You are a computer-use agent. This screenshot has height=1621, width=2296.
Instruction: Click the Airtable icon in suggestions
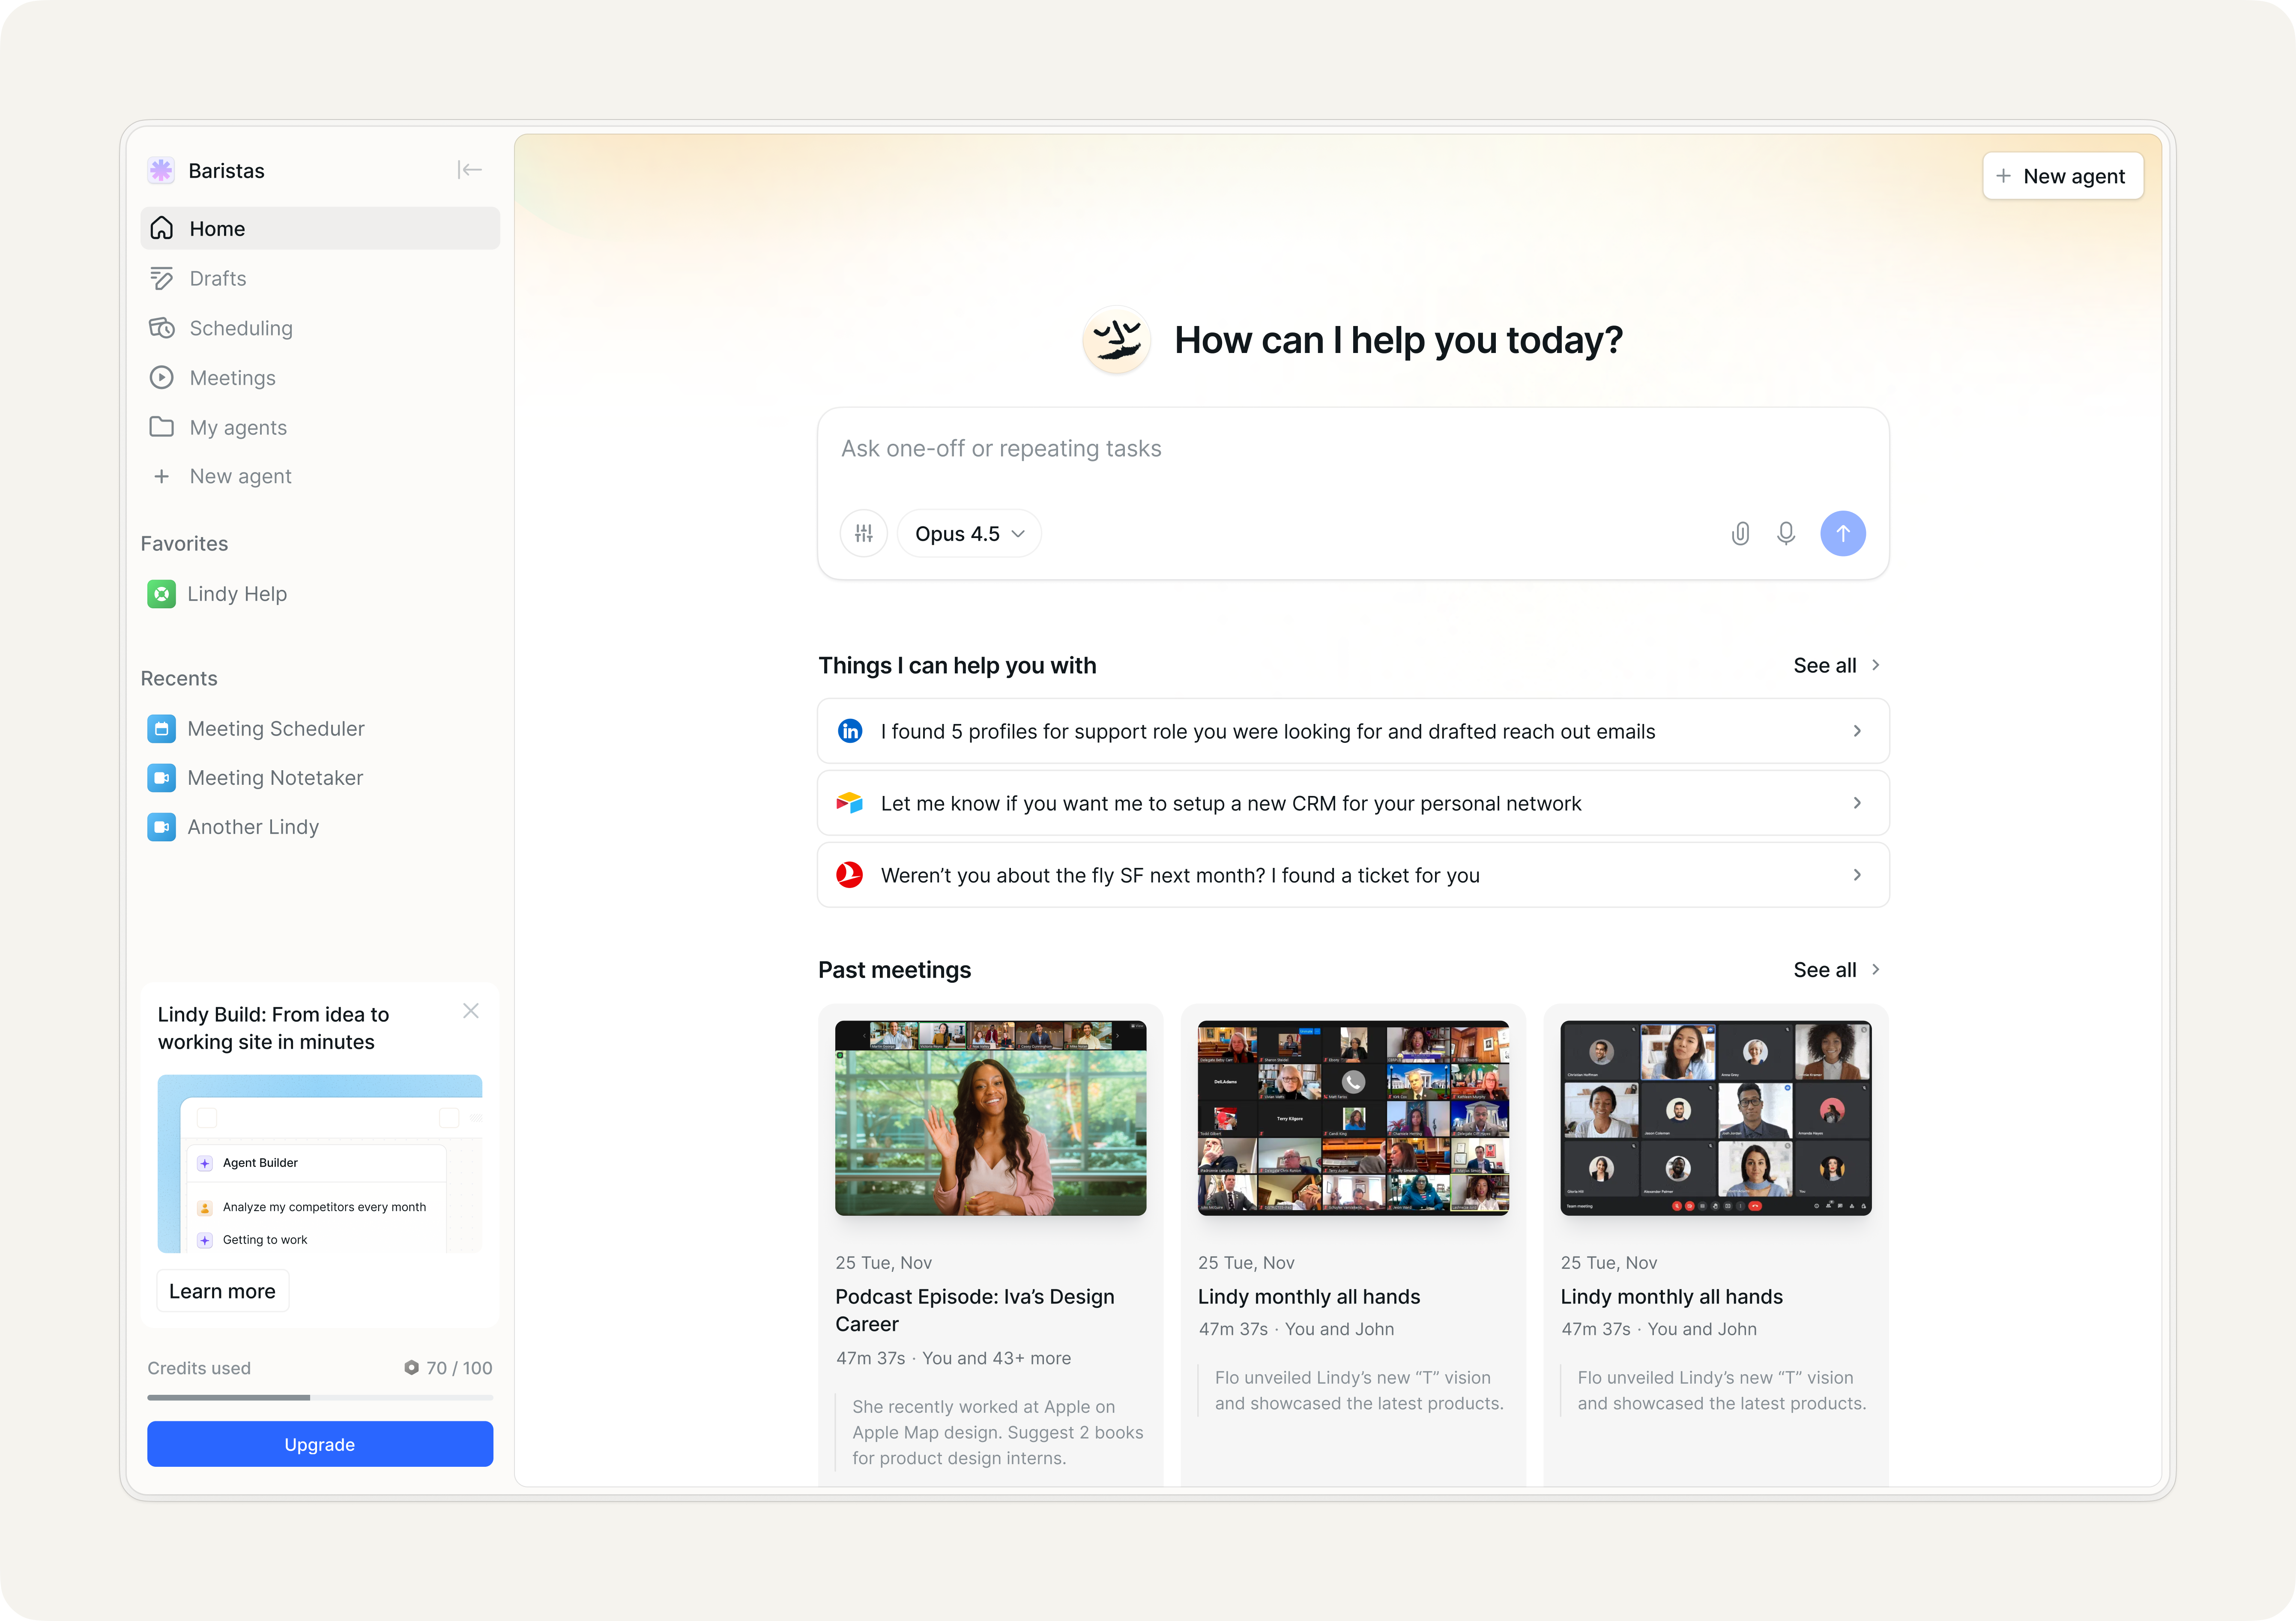850,803
